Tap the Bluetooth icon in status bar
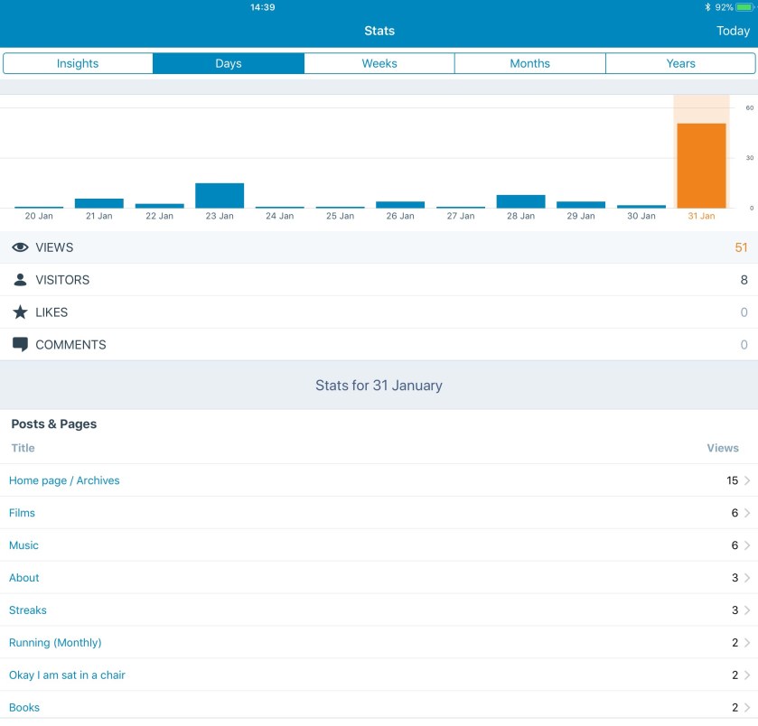This screenshot has width=758, height=726. [708, 7]
